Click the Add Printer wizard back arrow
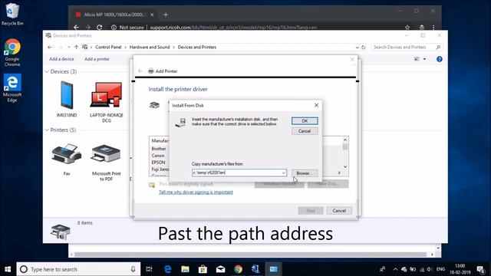 pos(140,71)
